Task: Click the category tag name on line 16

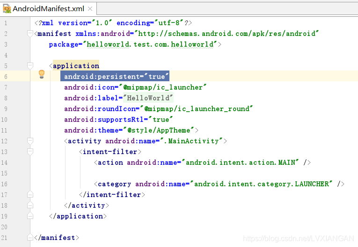Action: click(x=114, y=184)
